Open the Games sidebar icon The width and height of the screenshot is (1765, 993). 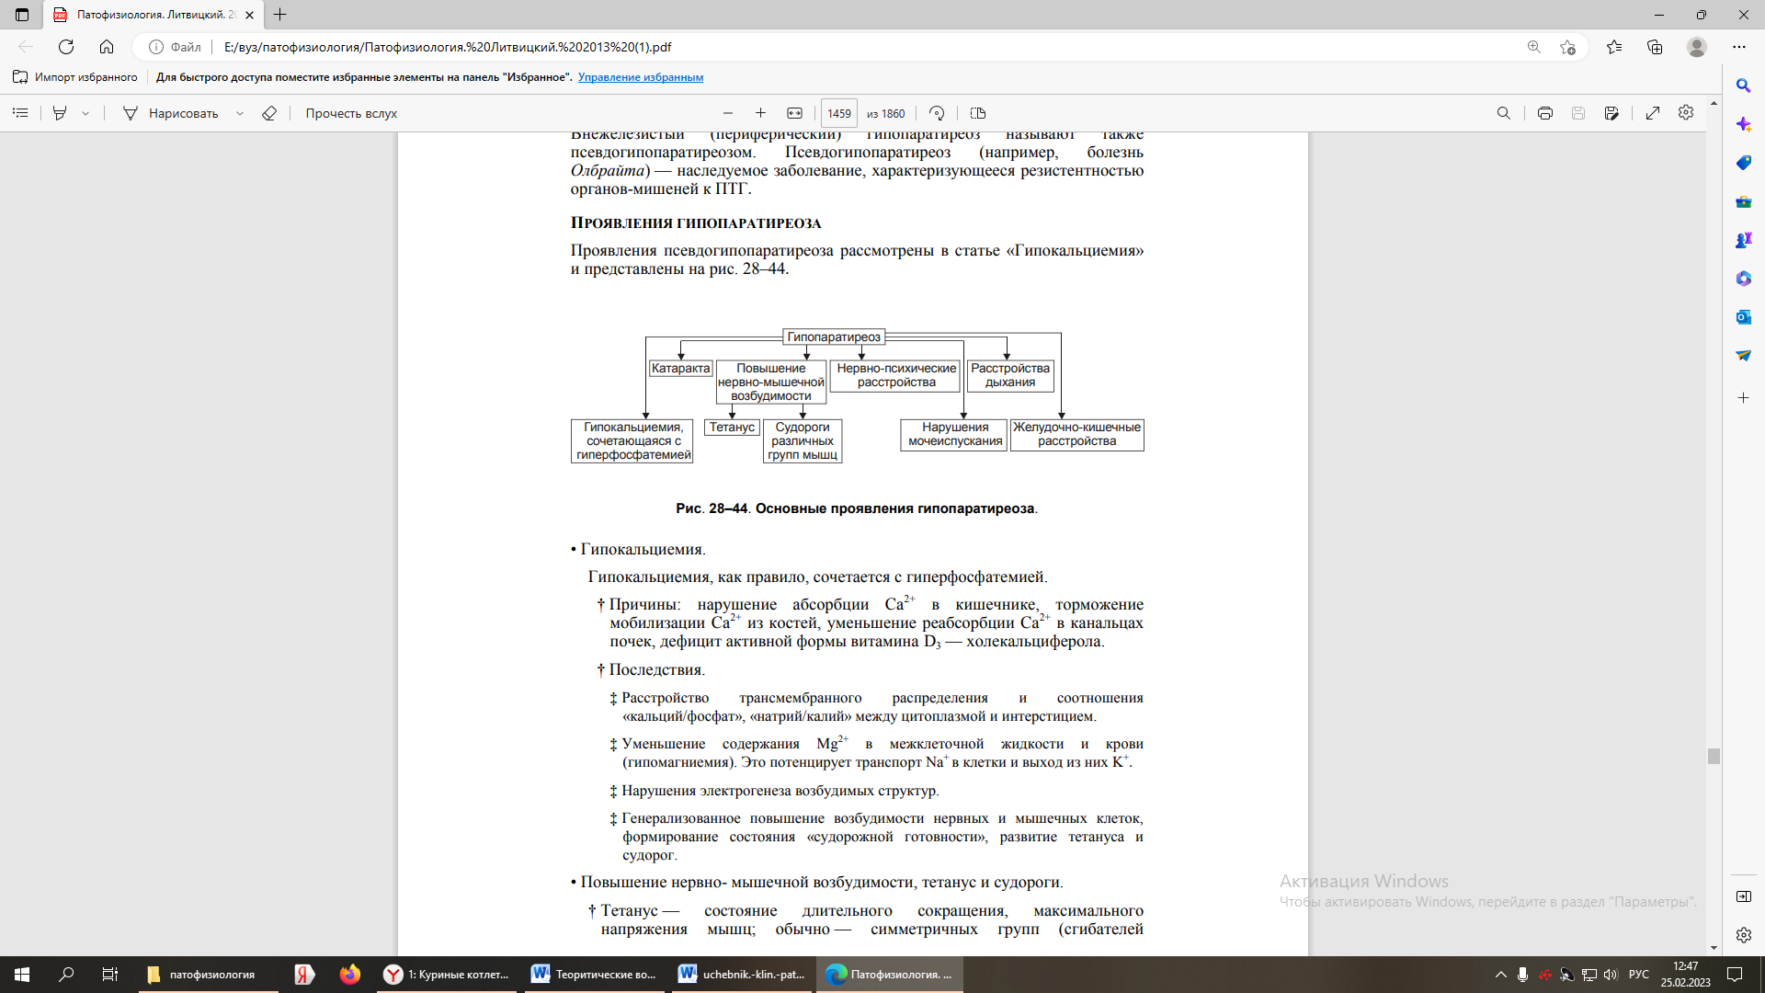click(1743, 240)
